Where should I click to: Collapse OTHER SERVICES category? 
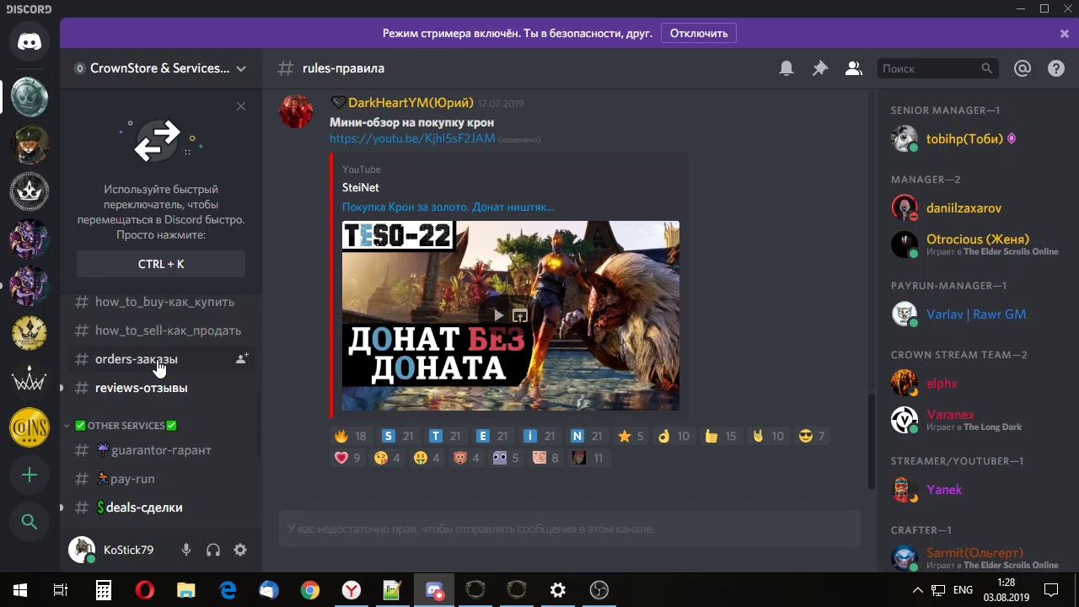[121, 426]
